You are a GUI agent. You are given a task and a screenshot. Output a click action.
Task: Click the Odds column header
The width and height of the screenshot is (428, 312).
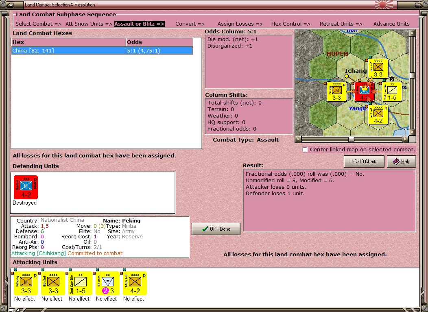159,42
